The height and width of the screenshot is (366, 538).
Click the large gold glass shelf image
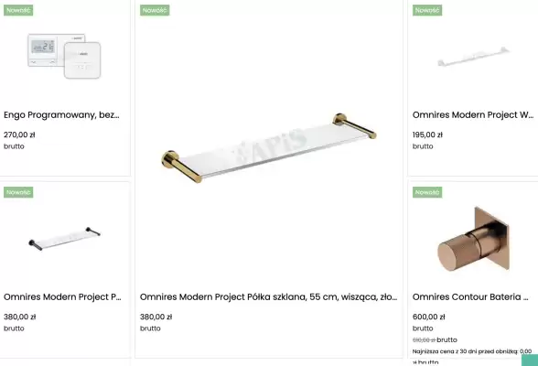click(x=269, y=148)
